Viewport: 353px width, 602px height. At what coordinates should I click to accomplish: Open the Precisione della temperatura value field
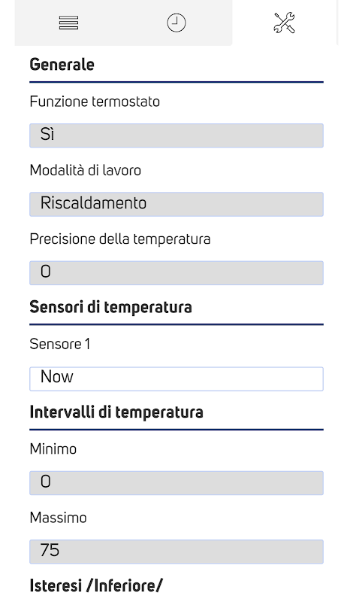(x=176, y=273)
